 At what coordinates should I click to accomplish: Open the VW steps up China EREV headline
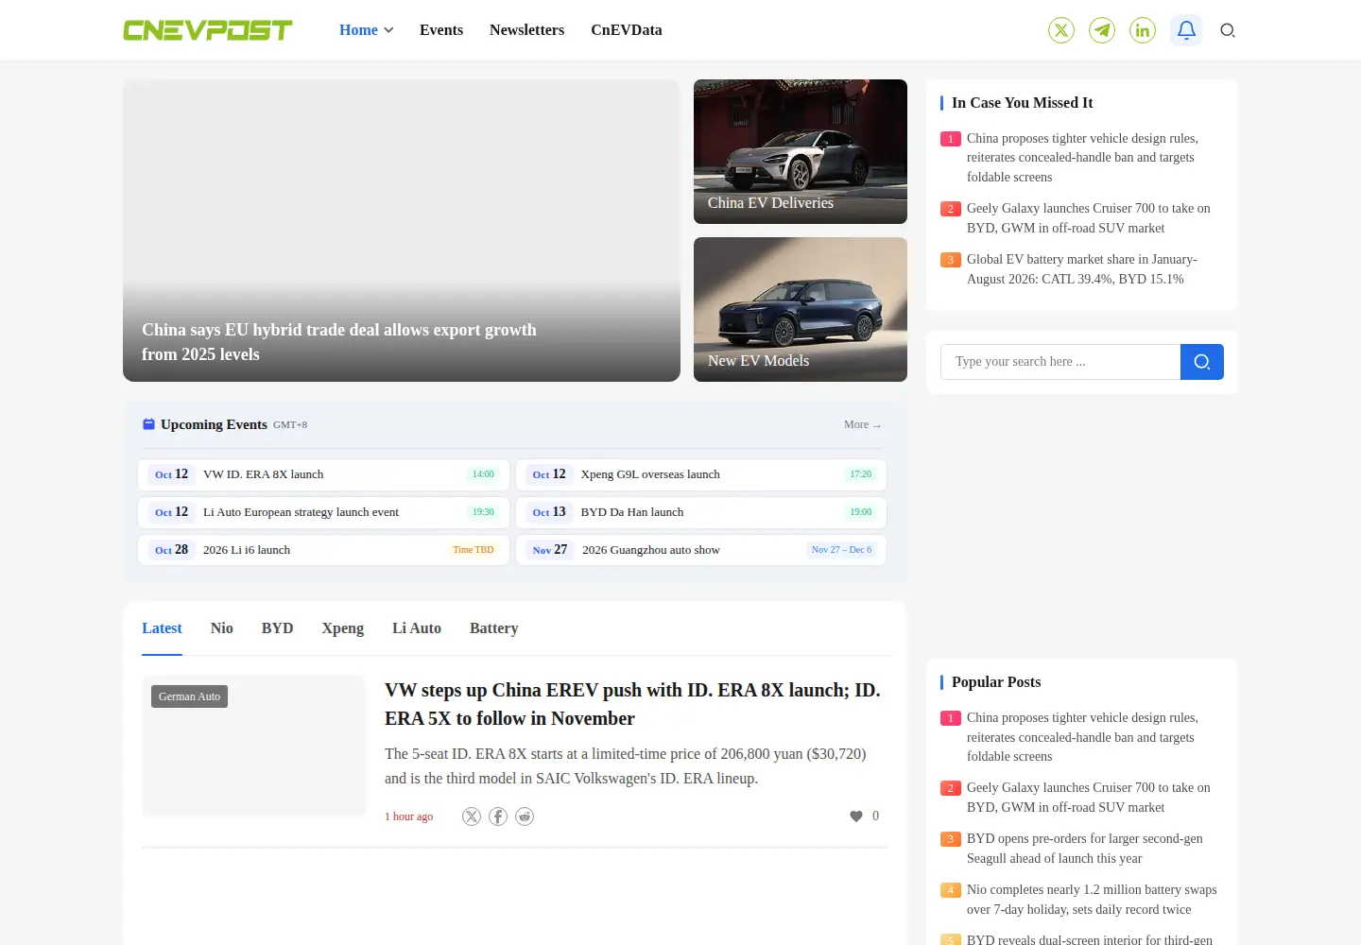point(632,704)
